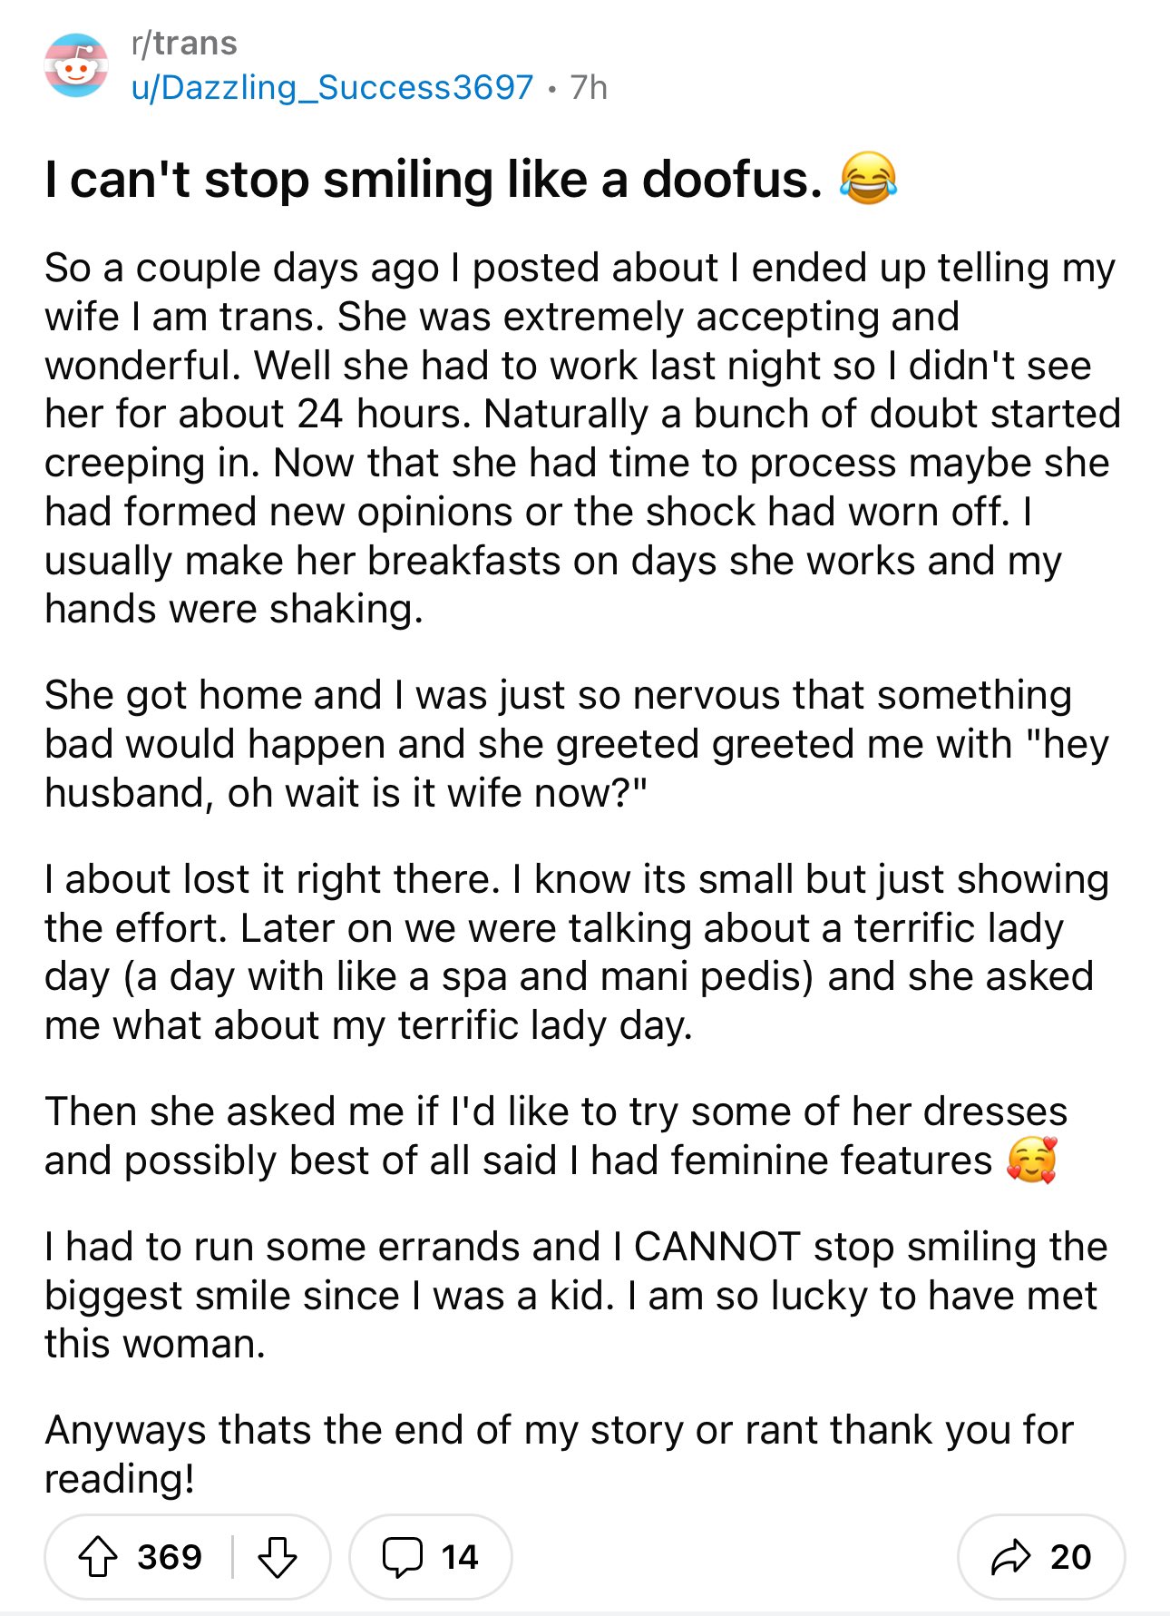Click the share arrow icon
Image resolution: width=1170 pixels, height=1616 pixels.
1011,1557
